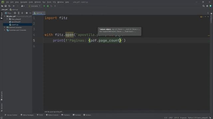Click the Save All toolbar icon
213x119 pixels.
6,6
